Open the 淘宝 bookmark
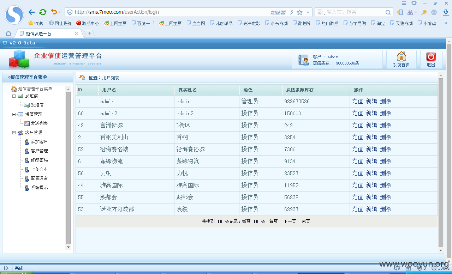 click(x=377, y=23)
